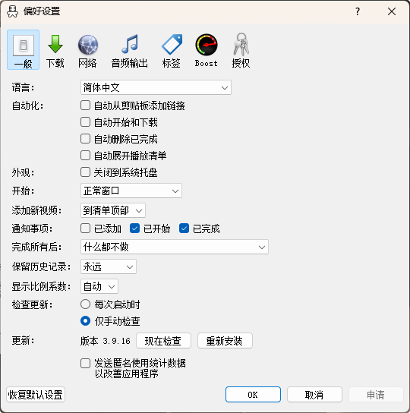Expand the 添加新视频 到清单顶部 dropdown

coord(113,210)
